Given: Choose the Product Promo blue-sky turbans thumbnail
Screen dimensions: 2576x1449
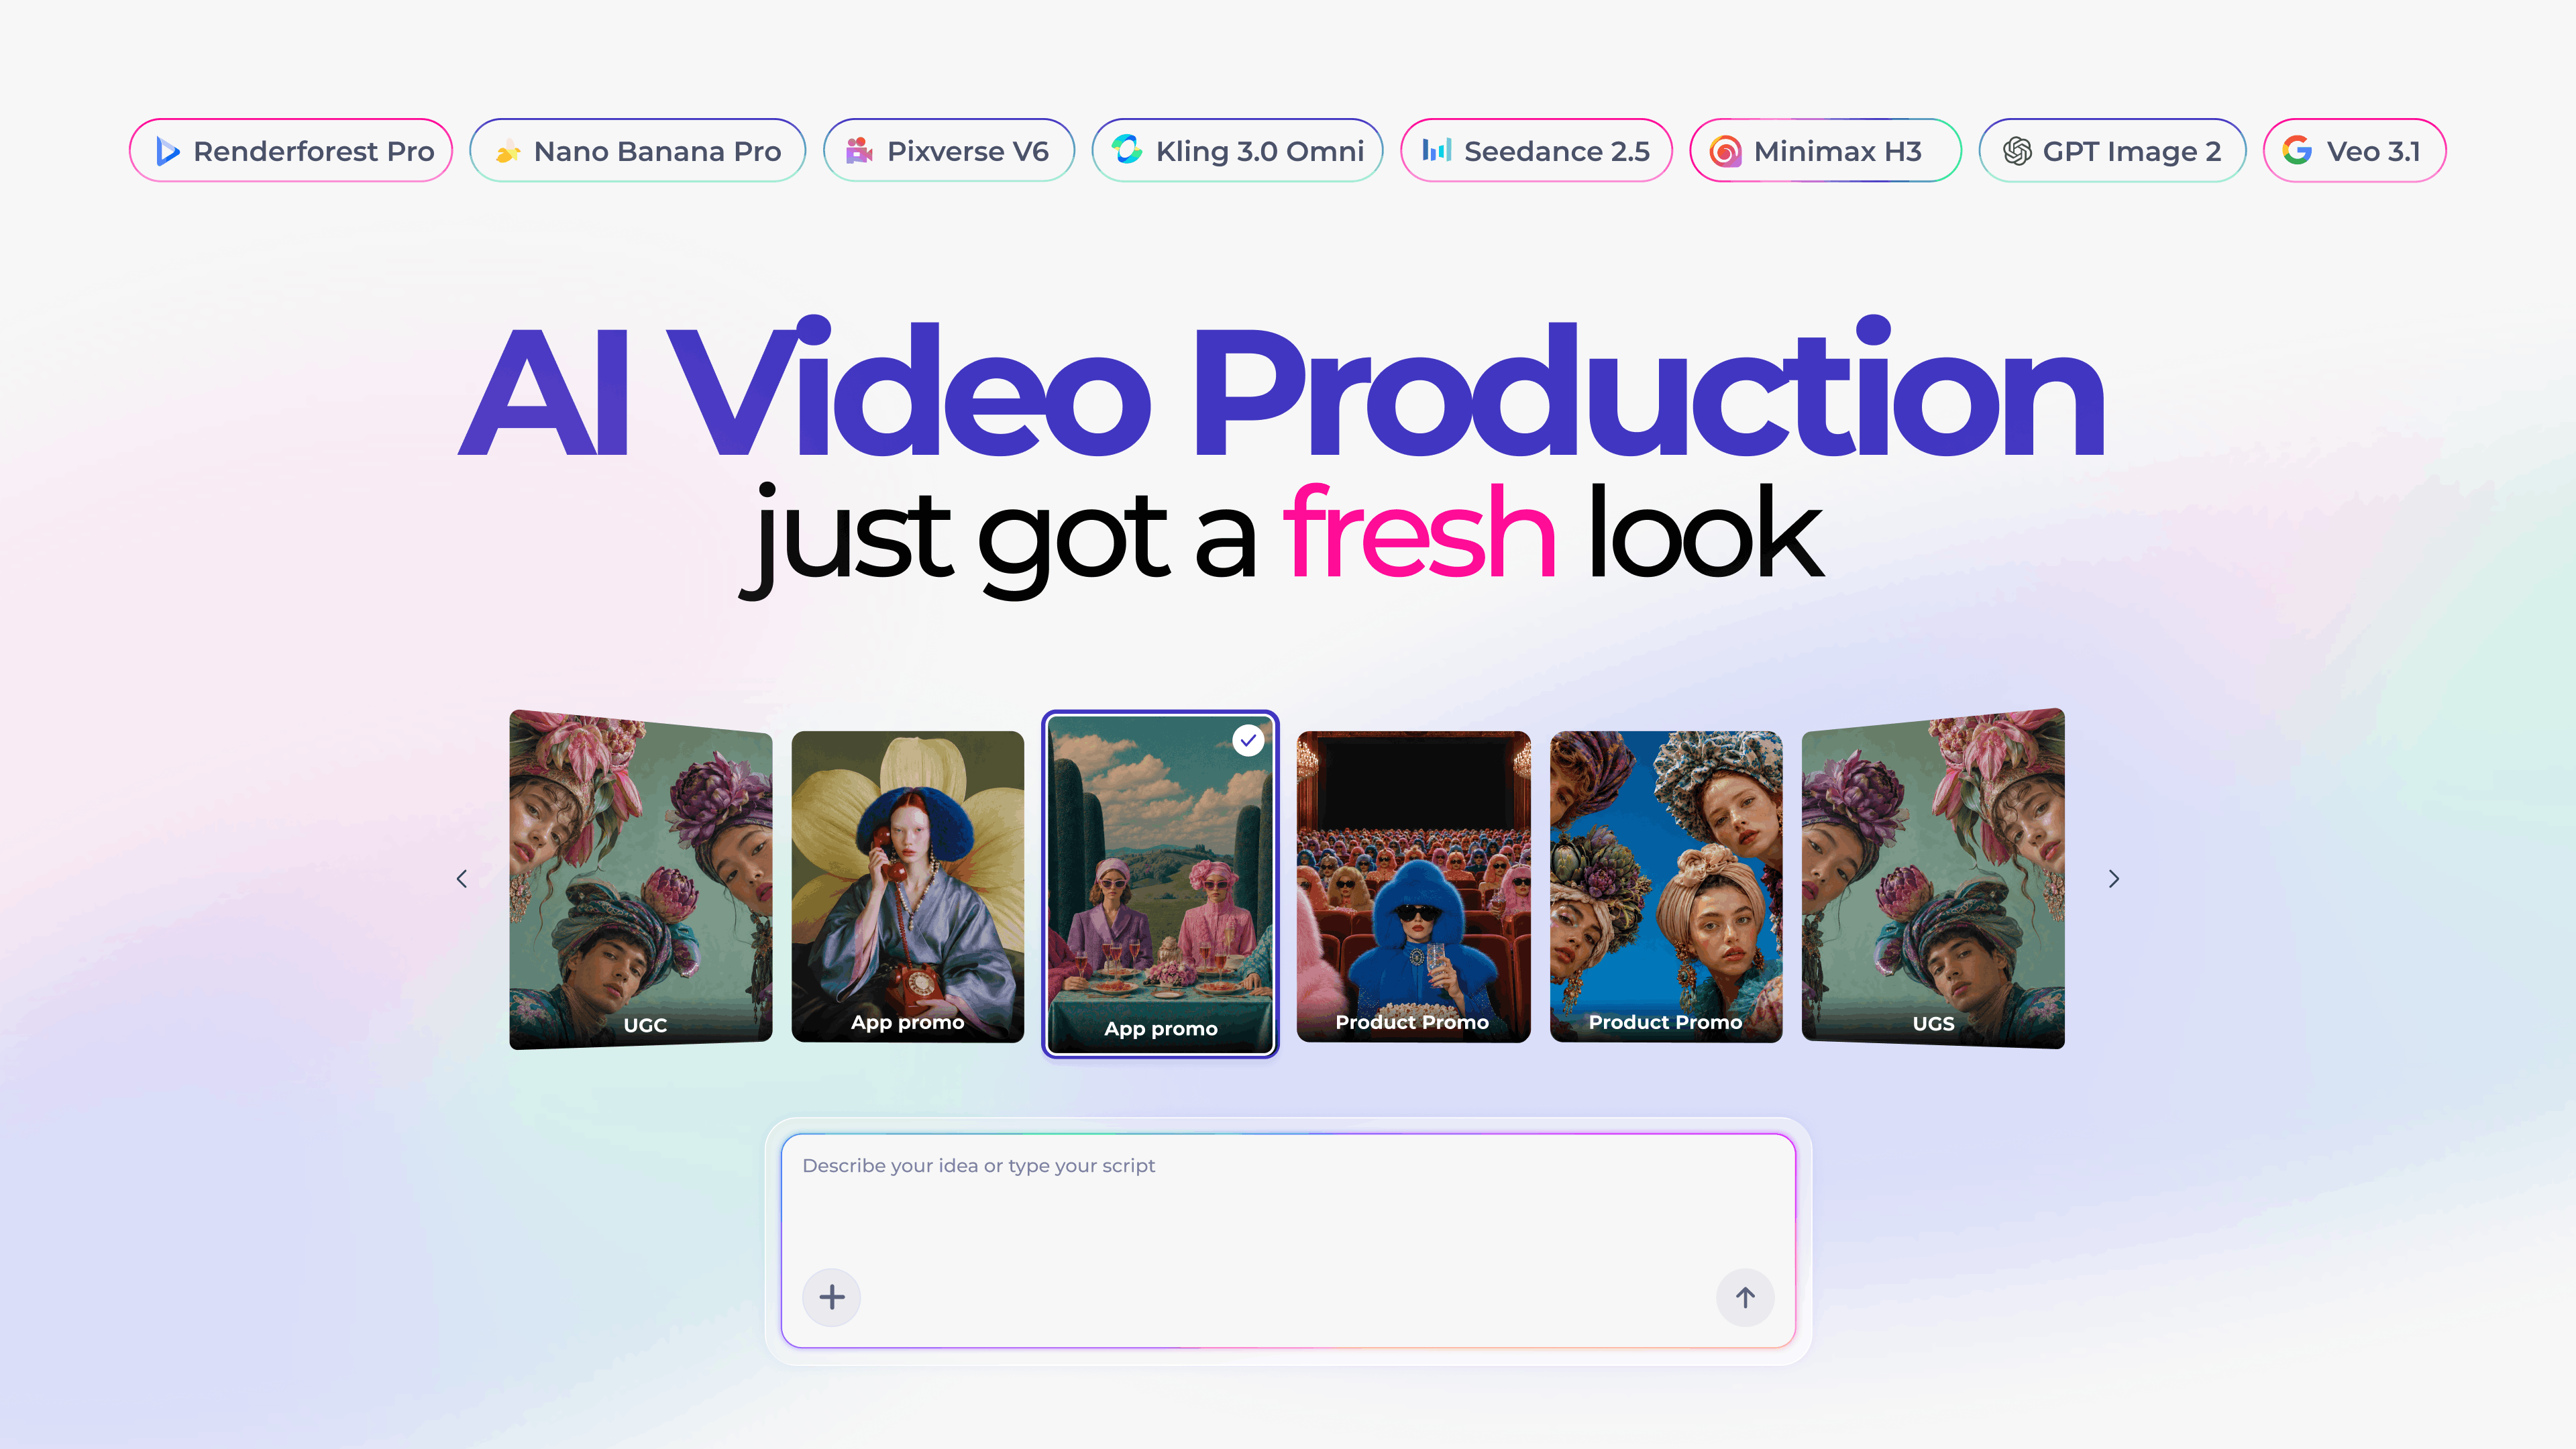Looking at the screenshot, I should (x=1666, y=886).
